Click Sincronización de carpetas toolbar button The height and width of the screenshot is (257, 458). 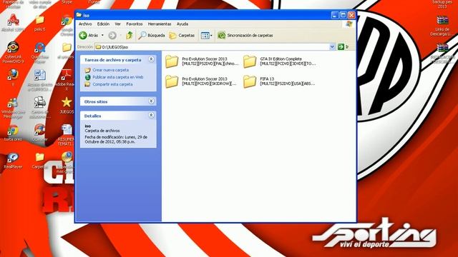coord(245,35)
